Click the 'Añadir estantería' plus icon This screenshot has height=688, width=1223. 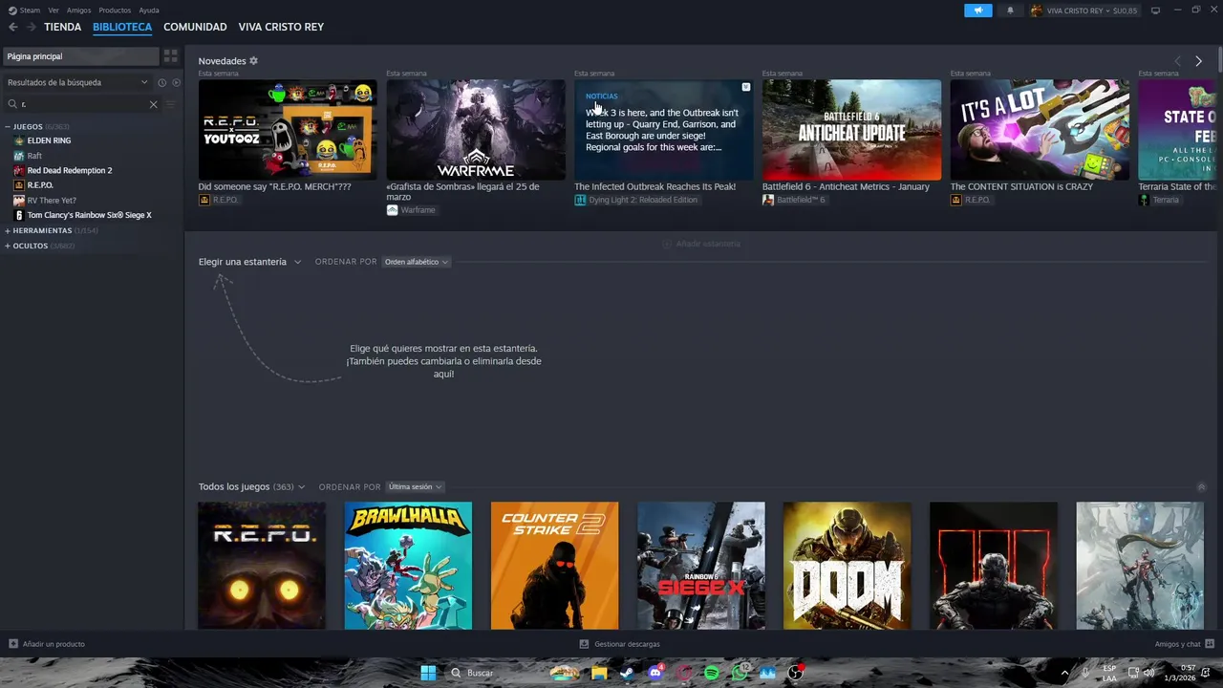coord(667,244)
